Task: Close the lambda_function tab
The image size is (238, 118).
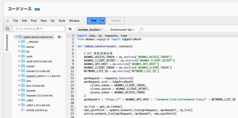Action: [101, 30]
